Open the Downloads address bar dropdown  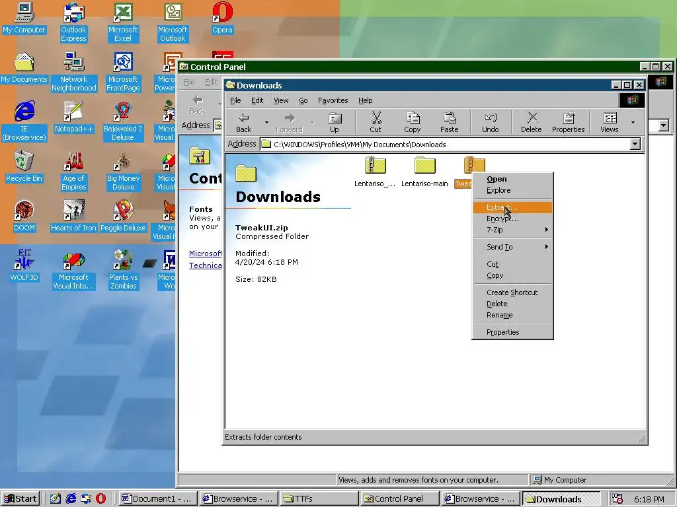point(635,144)
